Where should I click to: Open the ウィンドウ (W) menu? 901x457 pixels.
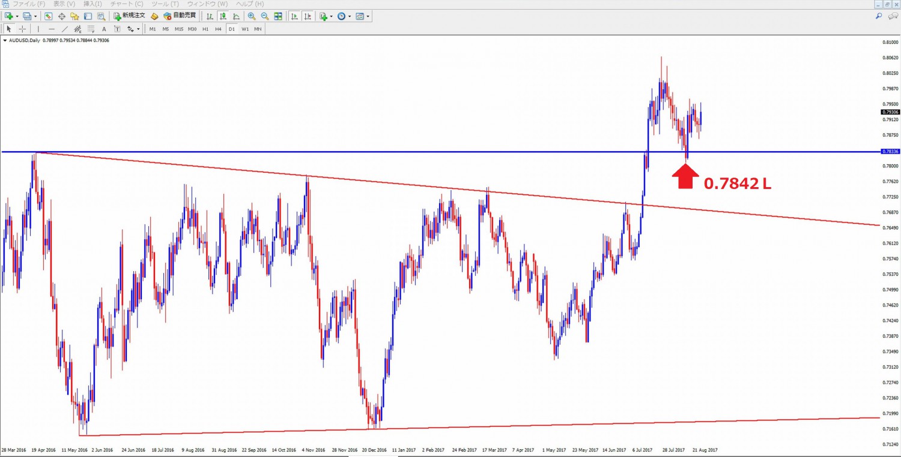[208, 4]
